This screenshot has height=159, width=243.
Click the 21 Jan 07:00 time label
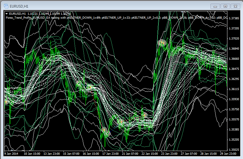130,154
